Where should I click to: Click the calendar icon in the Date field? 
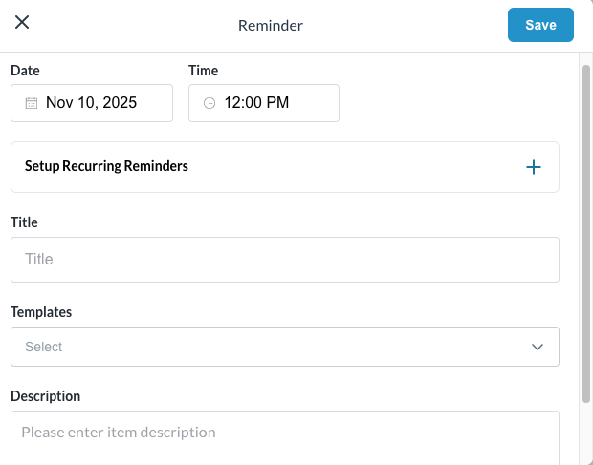31,103
